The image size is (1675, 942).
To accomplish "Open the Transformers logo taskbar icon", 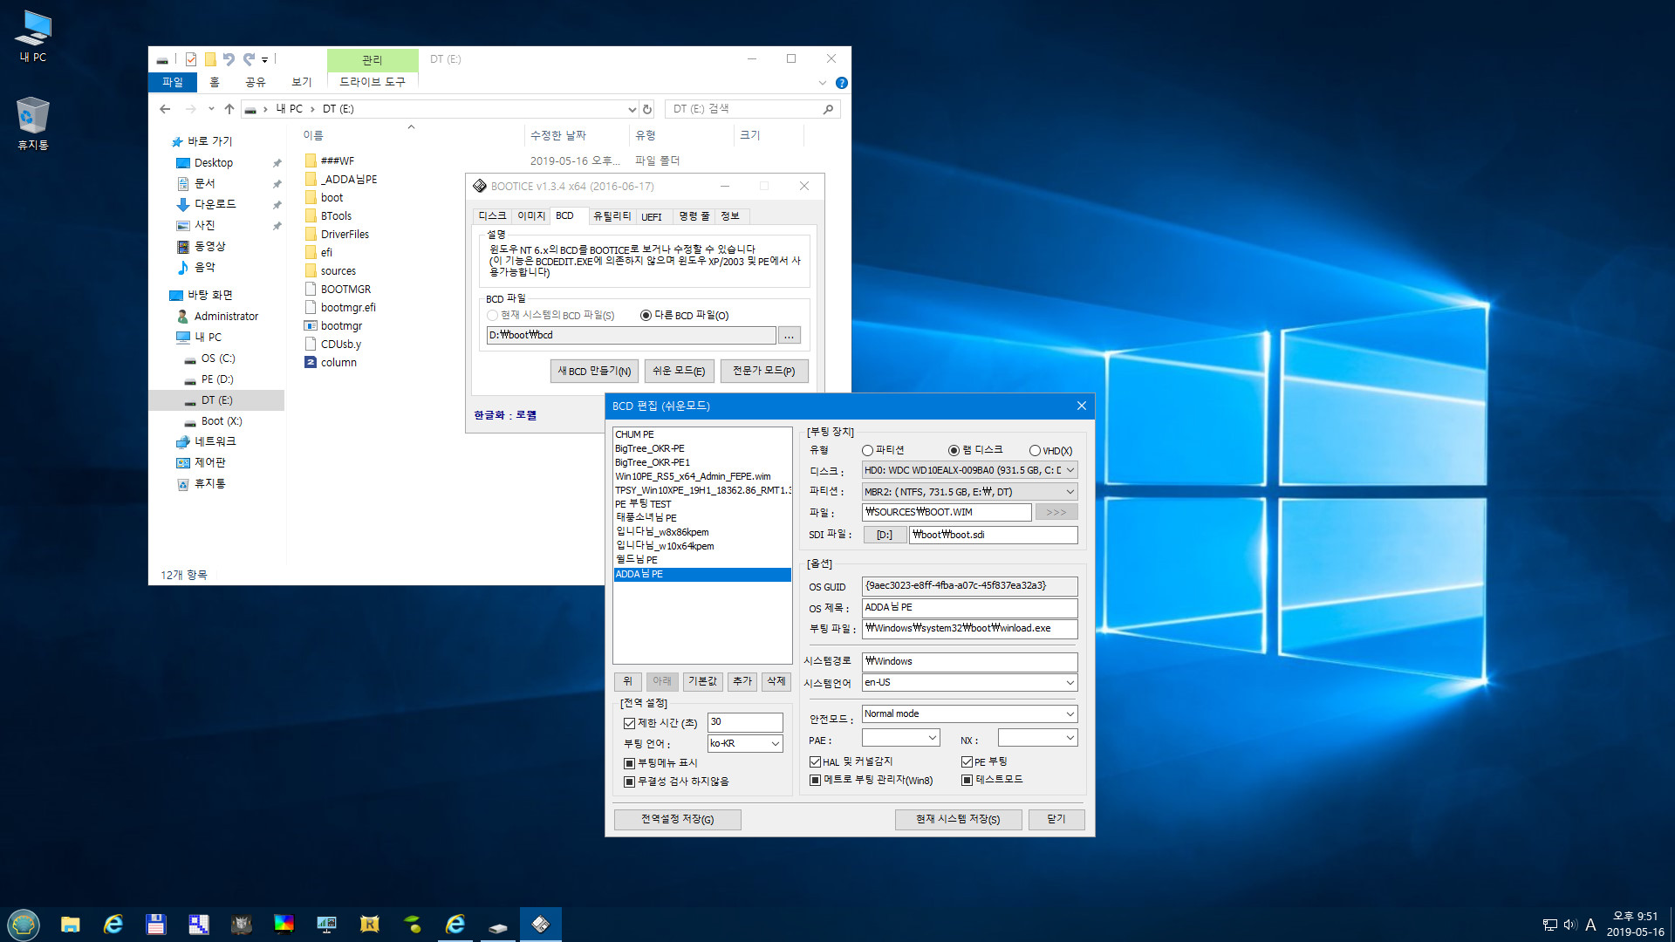I will tap(242, 925).
